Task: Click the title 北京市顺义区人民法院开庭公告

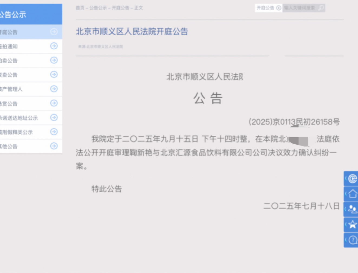Action: [x=132, y=32]
